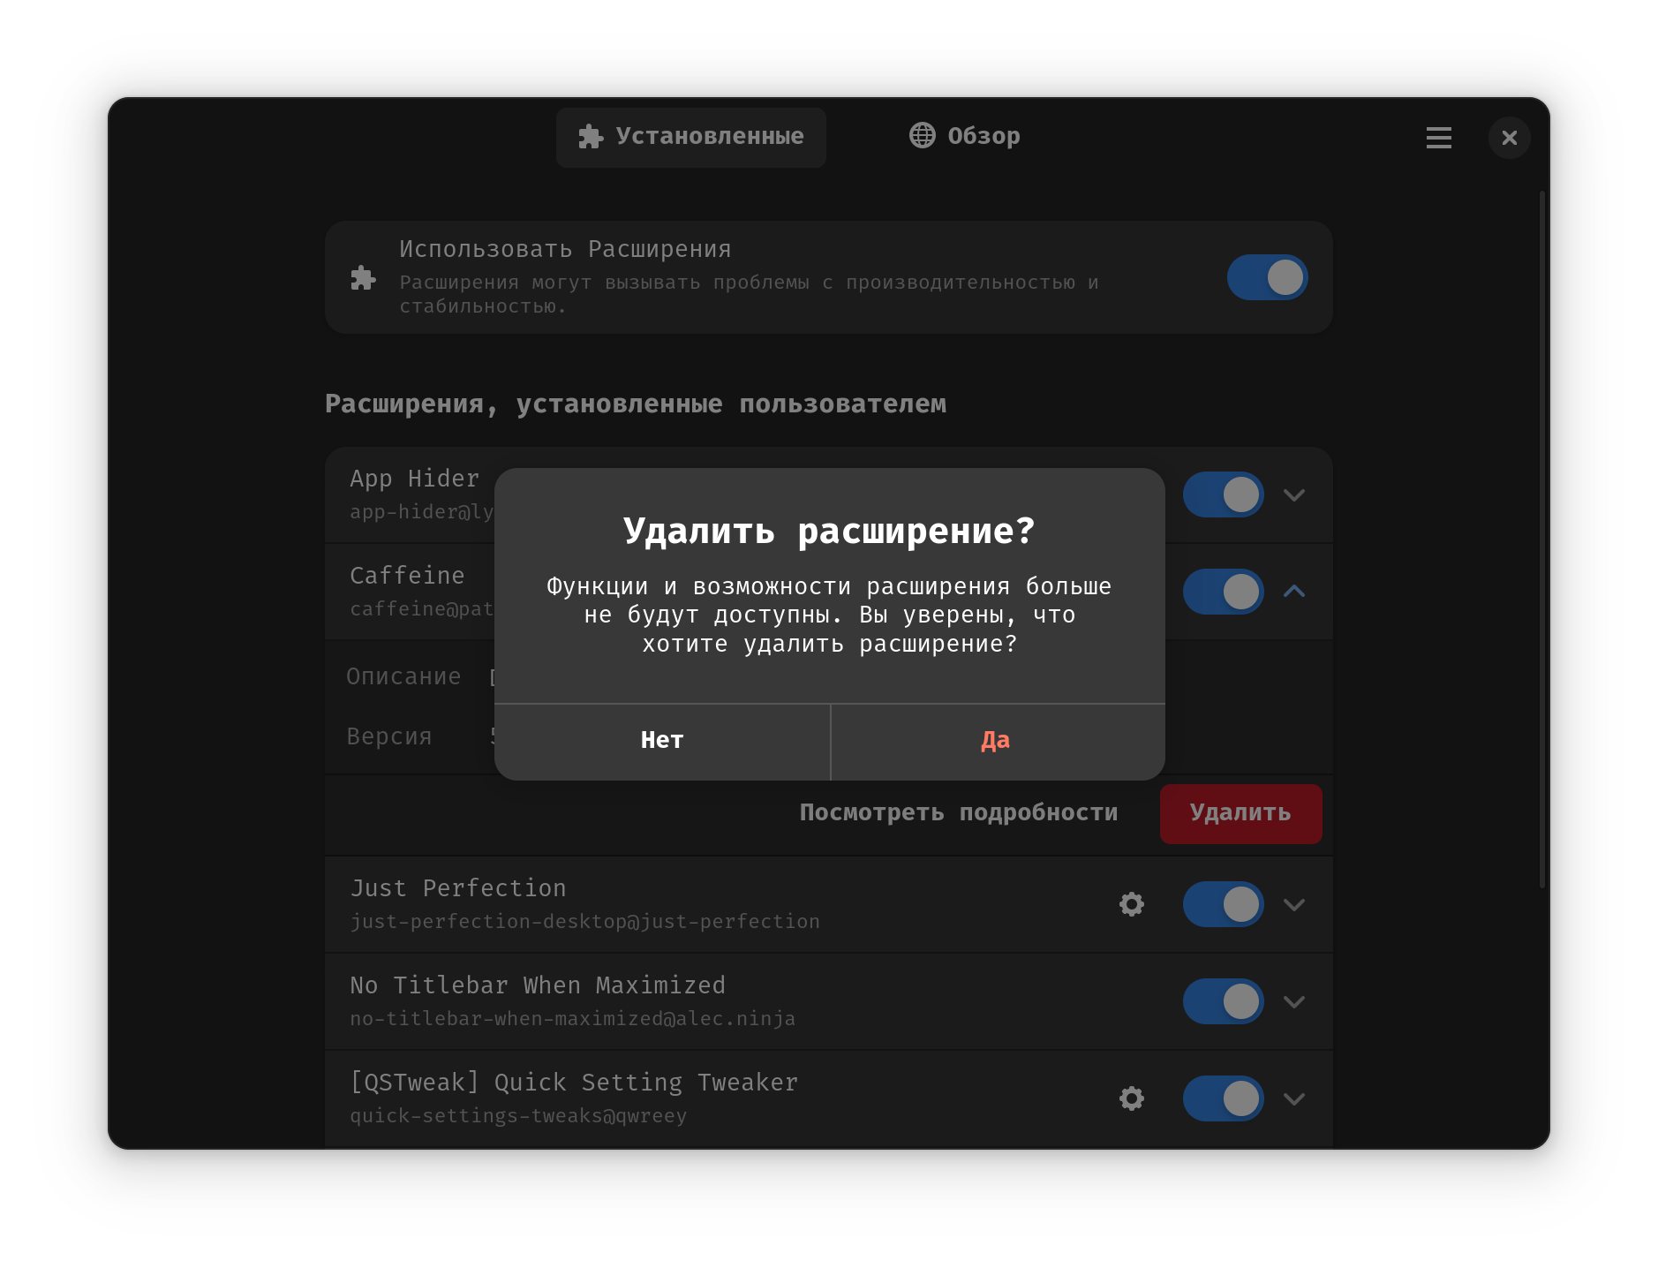Open Посмотреть подробности for Caffeine
Screen dimensions: 1658x1268
tap(958, 813)
